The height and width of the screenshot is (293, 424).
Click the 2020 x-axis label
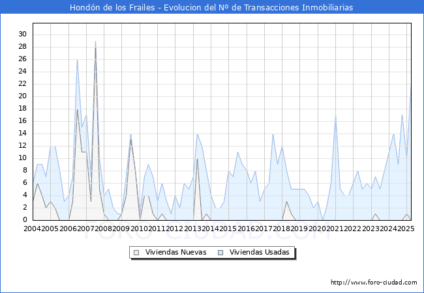click(318, 229)
